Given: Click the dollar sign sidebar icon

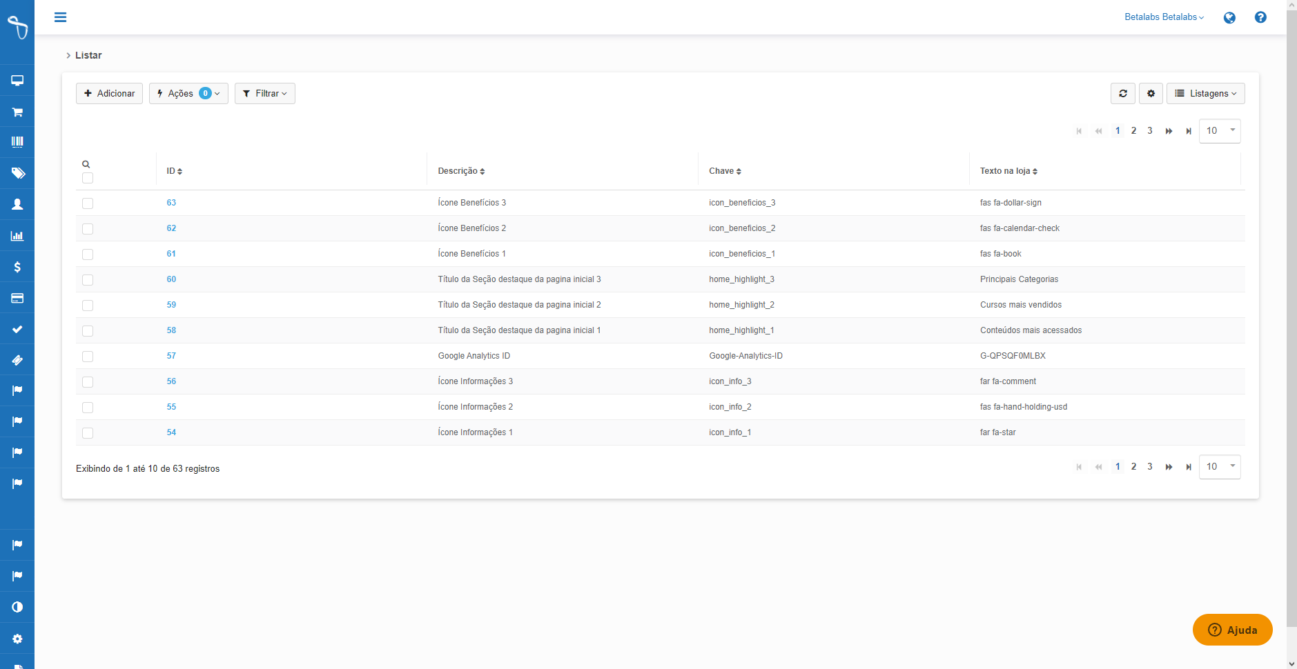Looking at the screenshot, I should (x=17, y=267).
